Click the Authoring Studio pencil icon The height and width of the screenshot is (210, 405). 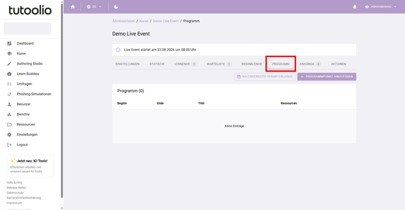click(9, 63)
